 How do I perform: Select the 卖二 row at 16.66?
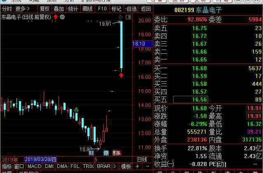tap(208, 52)
